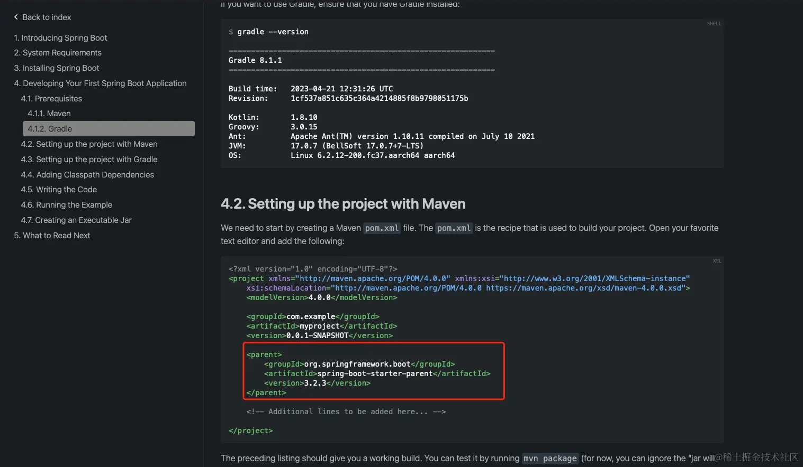Open 4.1. Prerequisites in sidebar
This screenshot has height=467, width=803.
[x=51, y=99]
